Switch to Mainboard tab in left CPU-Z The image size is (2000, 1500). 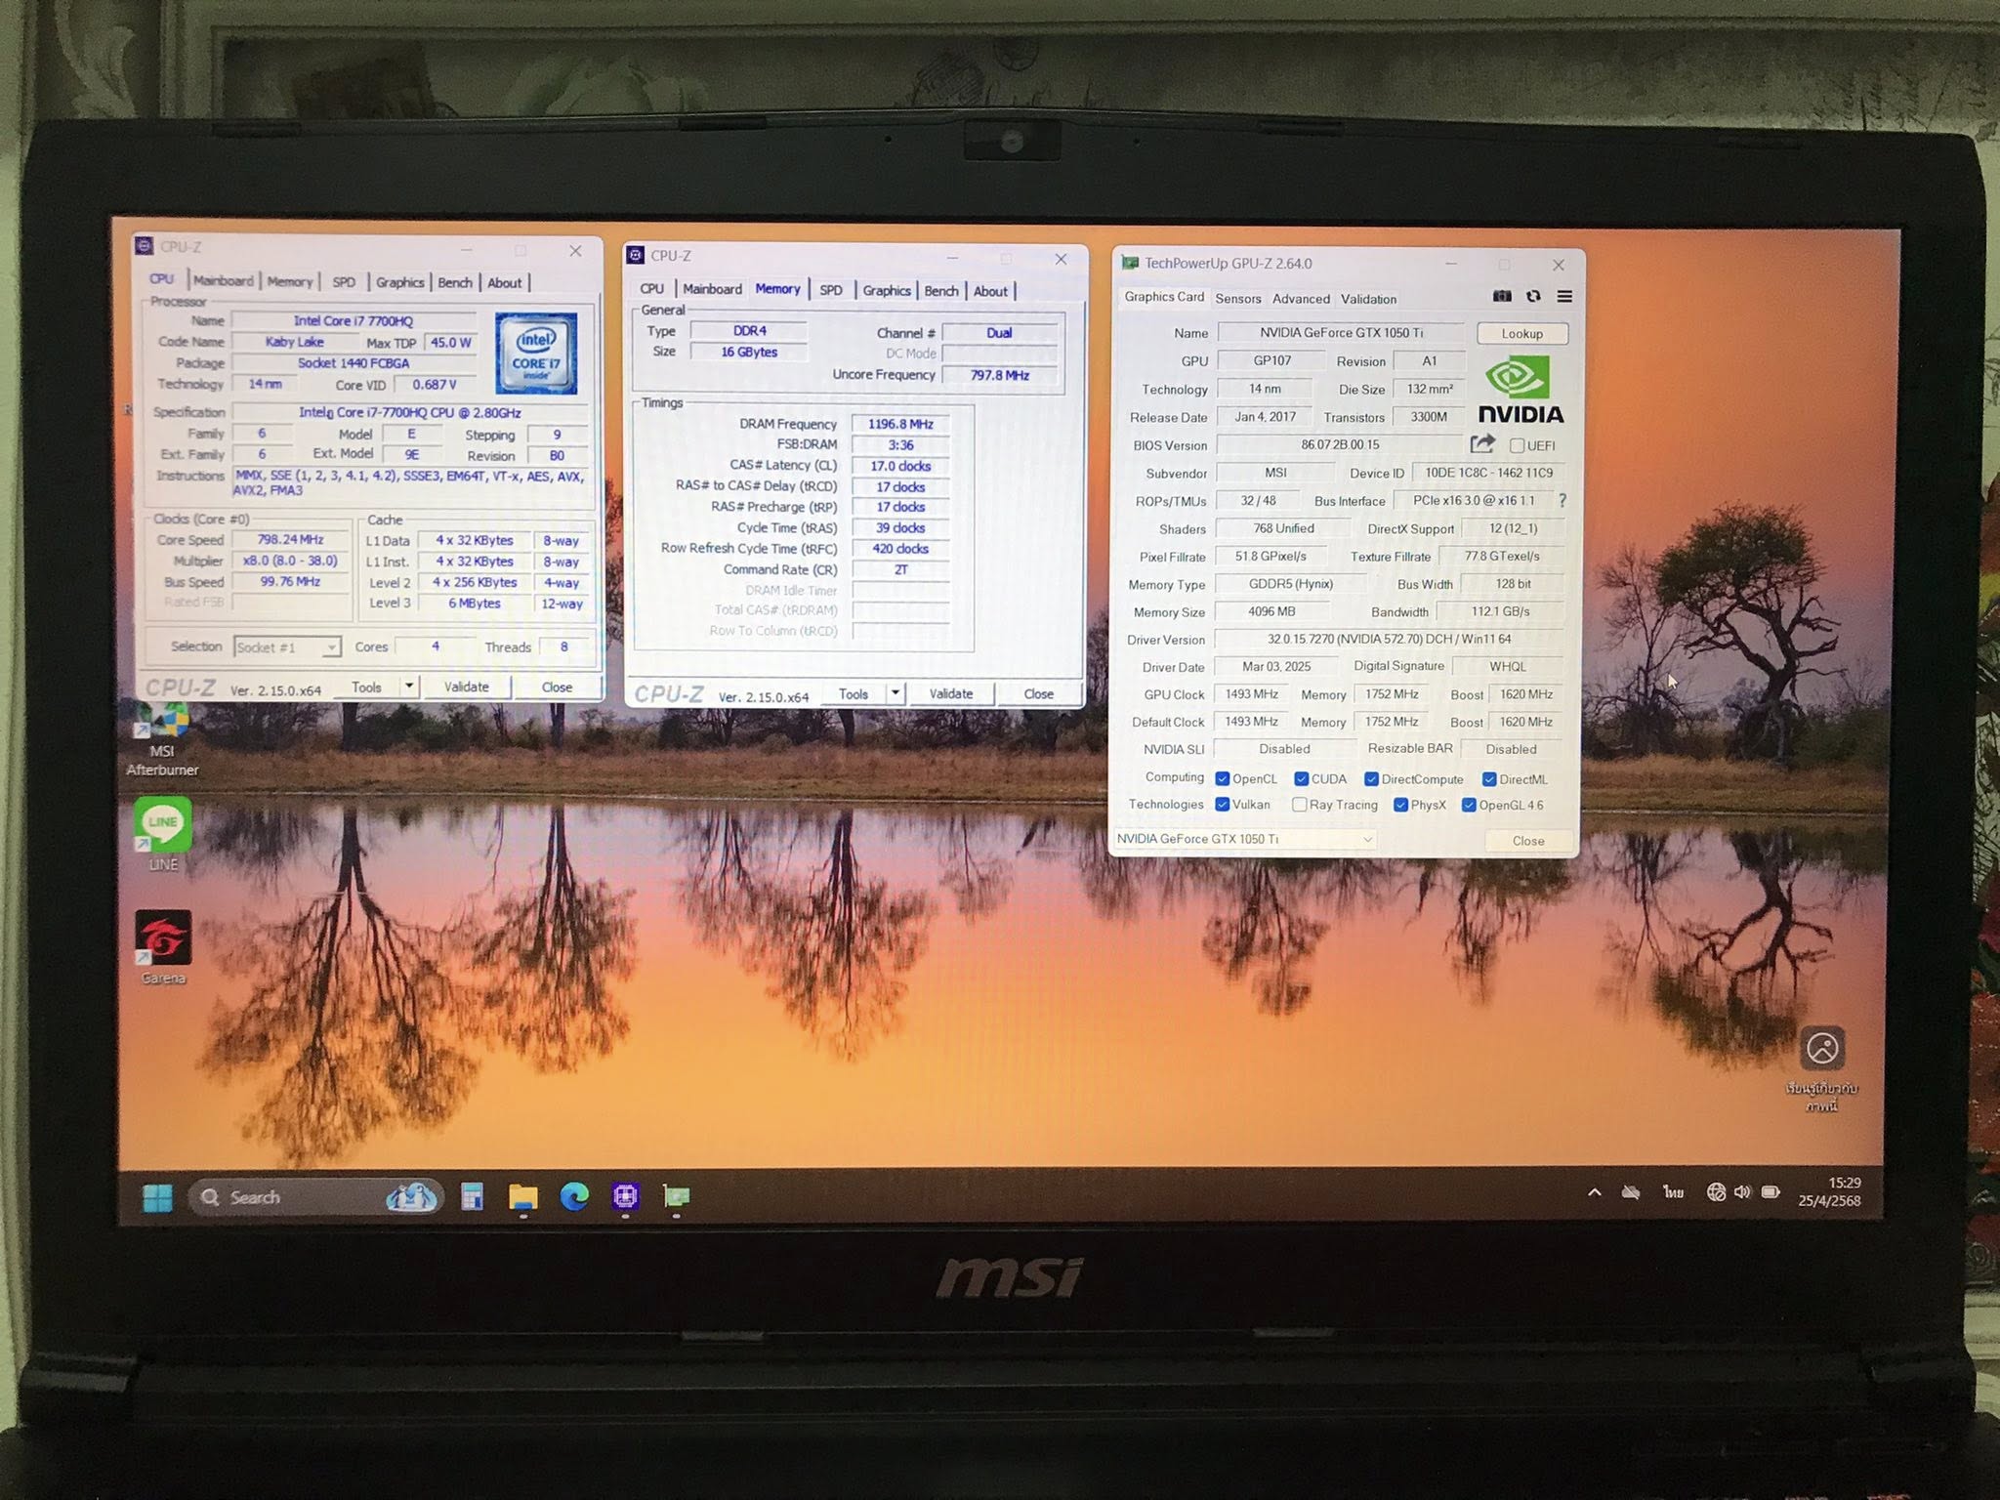coord(223,280)
